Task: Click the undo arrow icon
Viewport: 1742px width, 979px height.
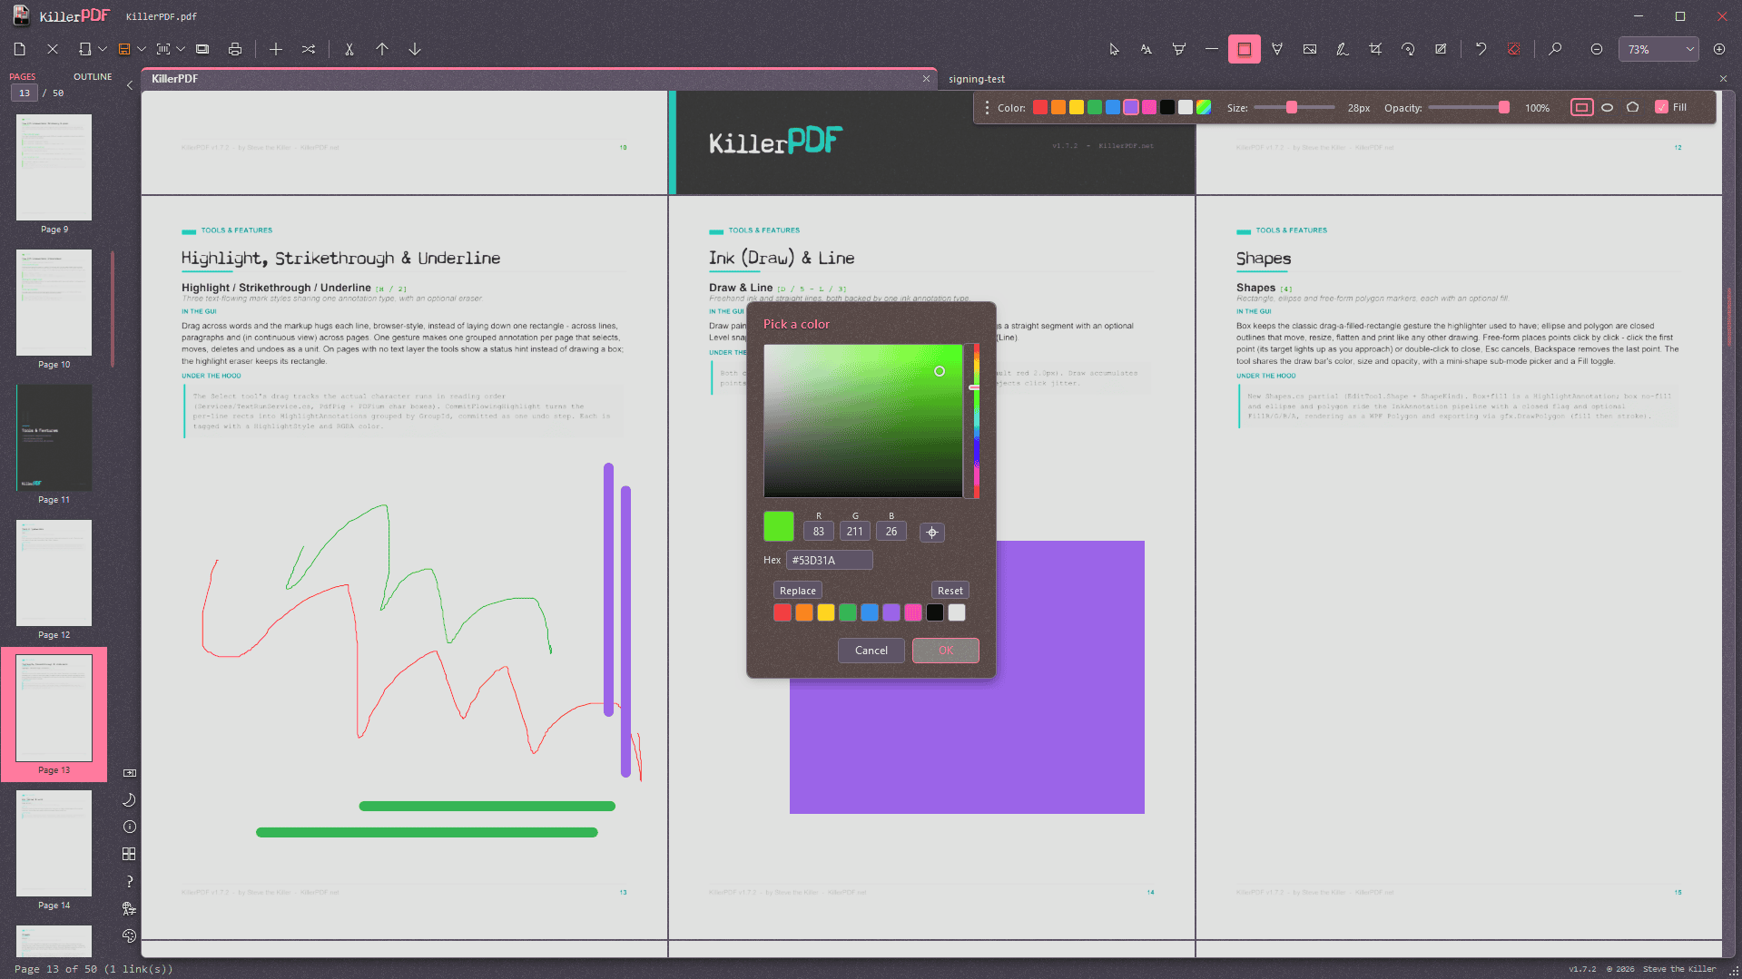Action: (x=1481, y=49)
